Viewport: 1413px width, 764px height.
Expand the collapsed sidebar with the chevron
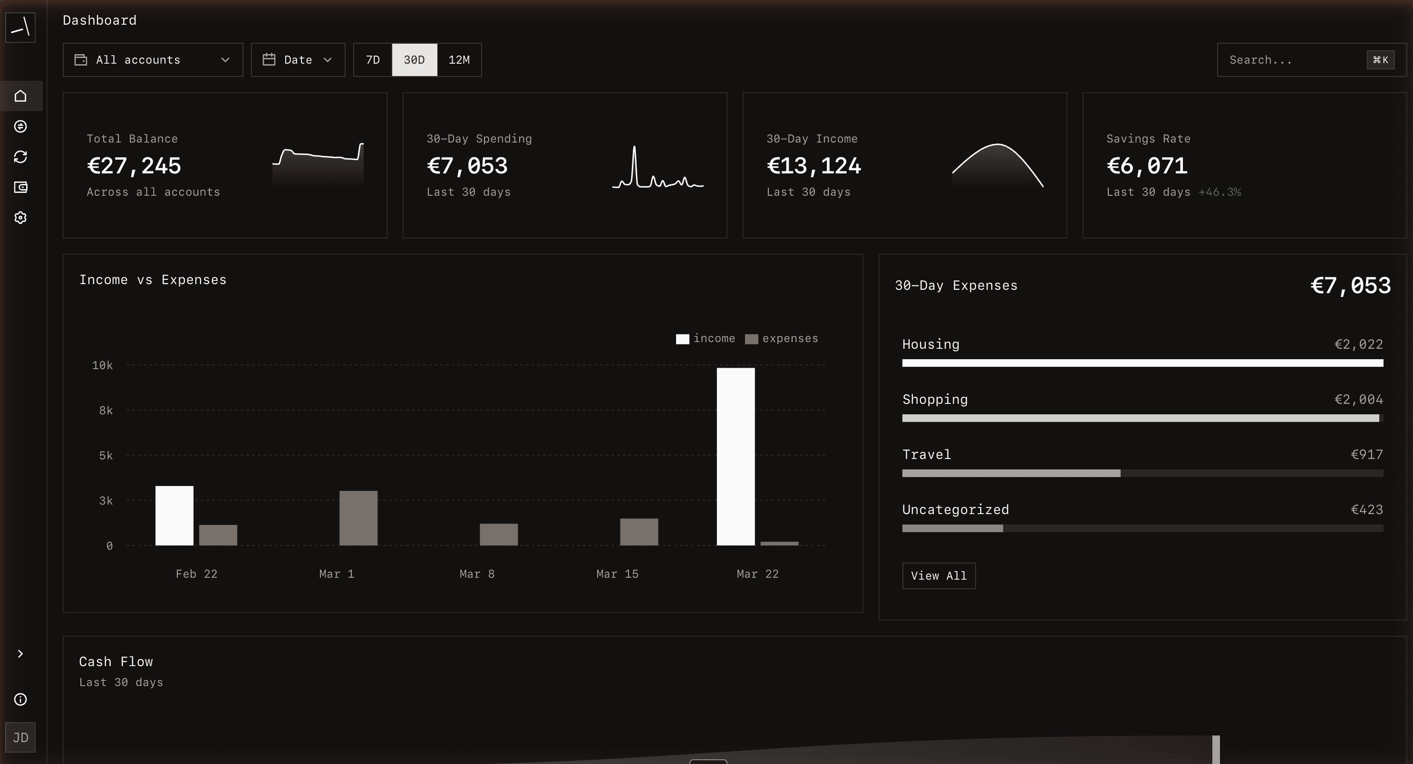pos(20,653)
